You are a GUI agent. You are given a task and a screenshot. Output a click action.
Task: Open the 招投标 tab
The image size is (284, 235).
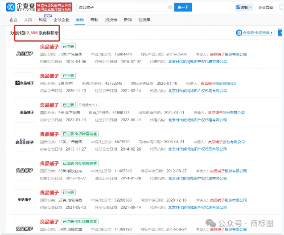tap(110, 20)
